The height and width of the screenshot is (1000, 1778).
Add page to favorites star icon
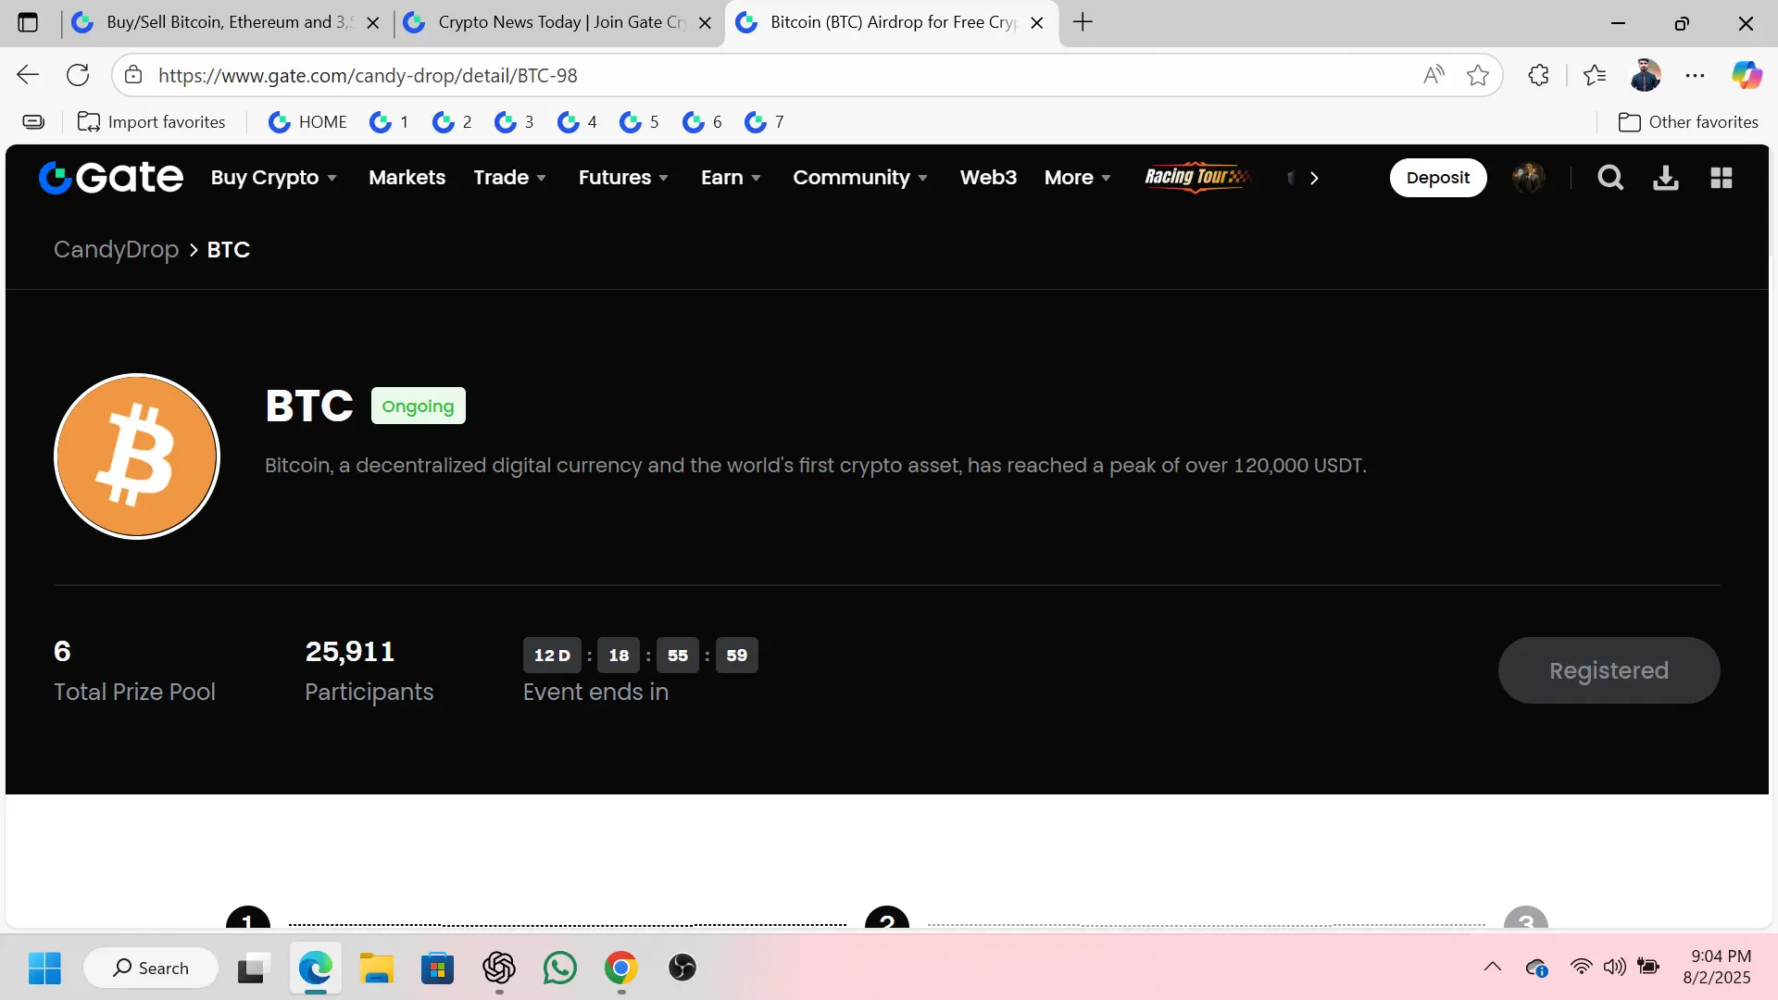pos(1478,75)
